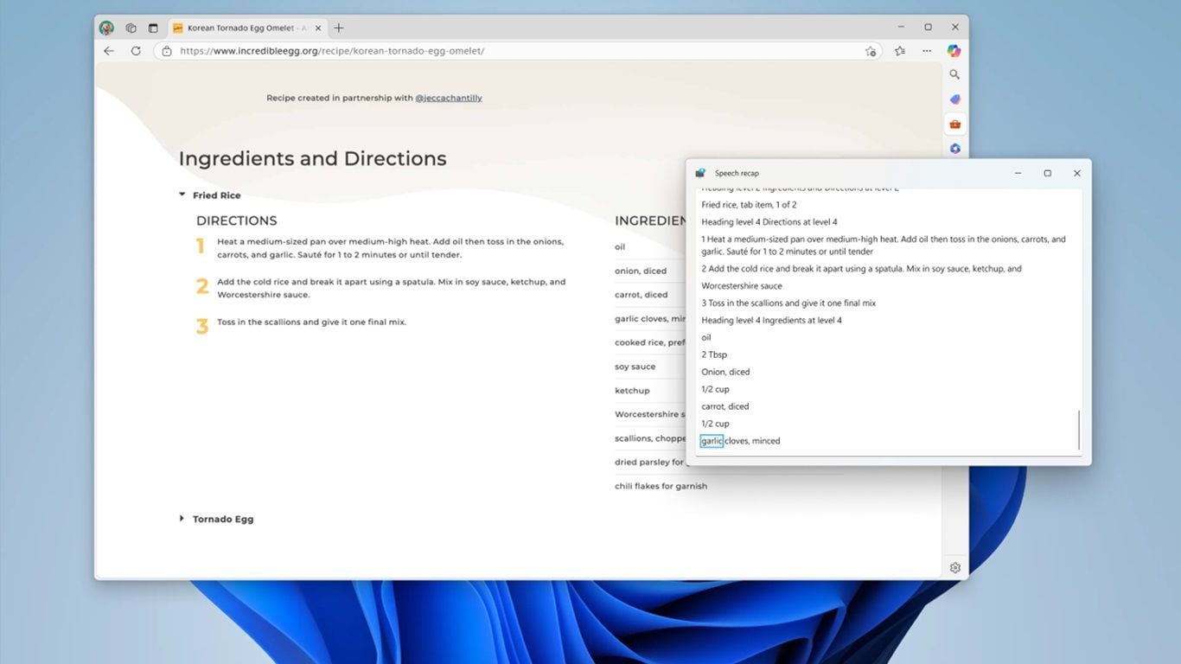Image resolution: width=1181 pixels, height=664 pixels.
Task: Click direction step 1 'Heat a medium-sized pan' text
Action: 390,248
